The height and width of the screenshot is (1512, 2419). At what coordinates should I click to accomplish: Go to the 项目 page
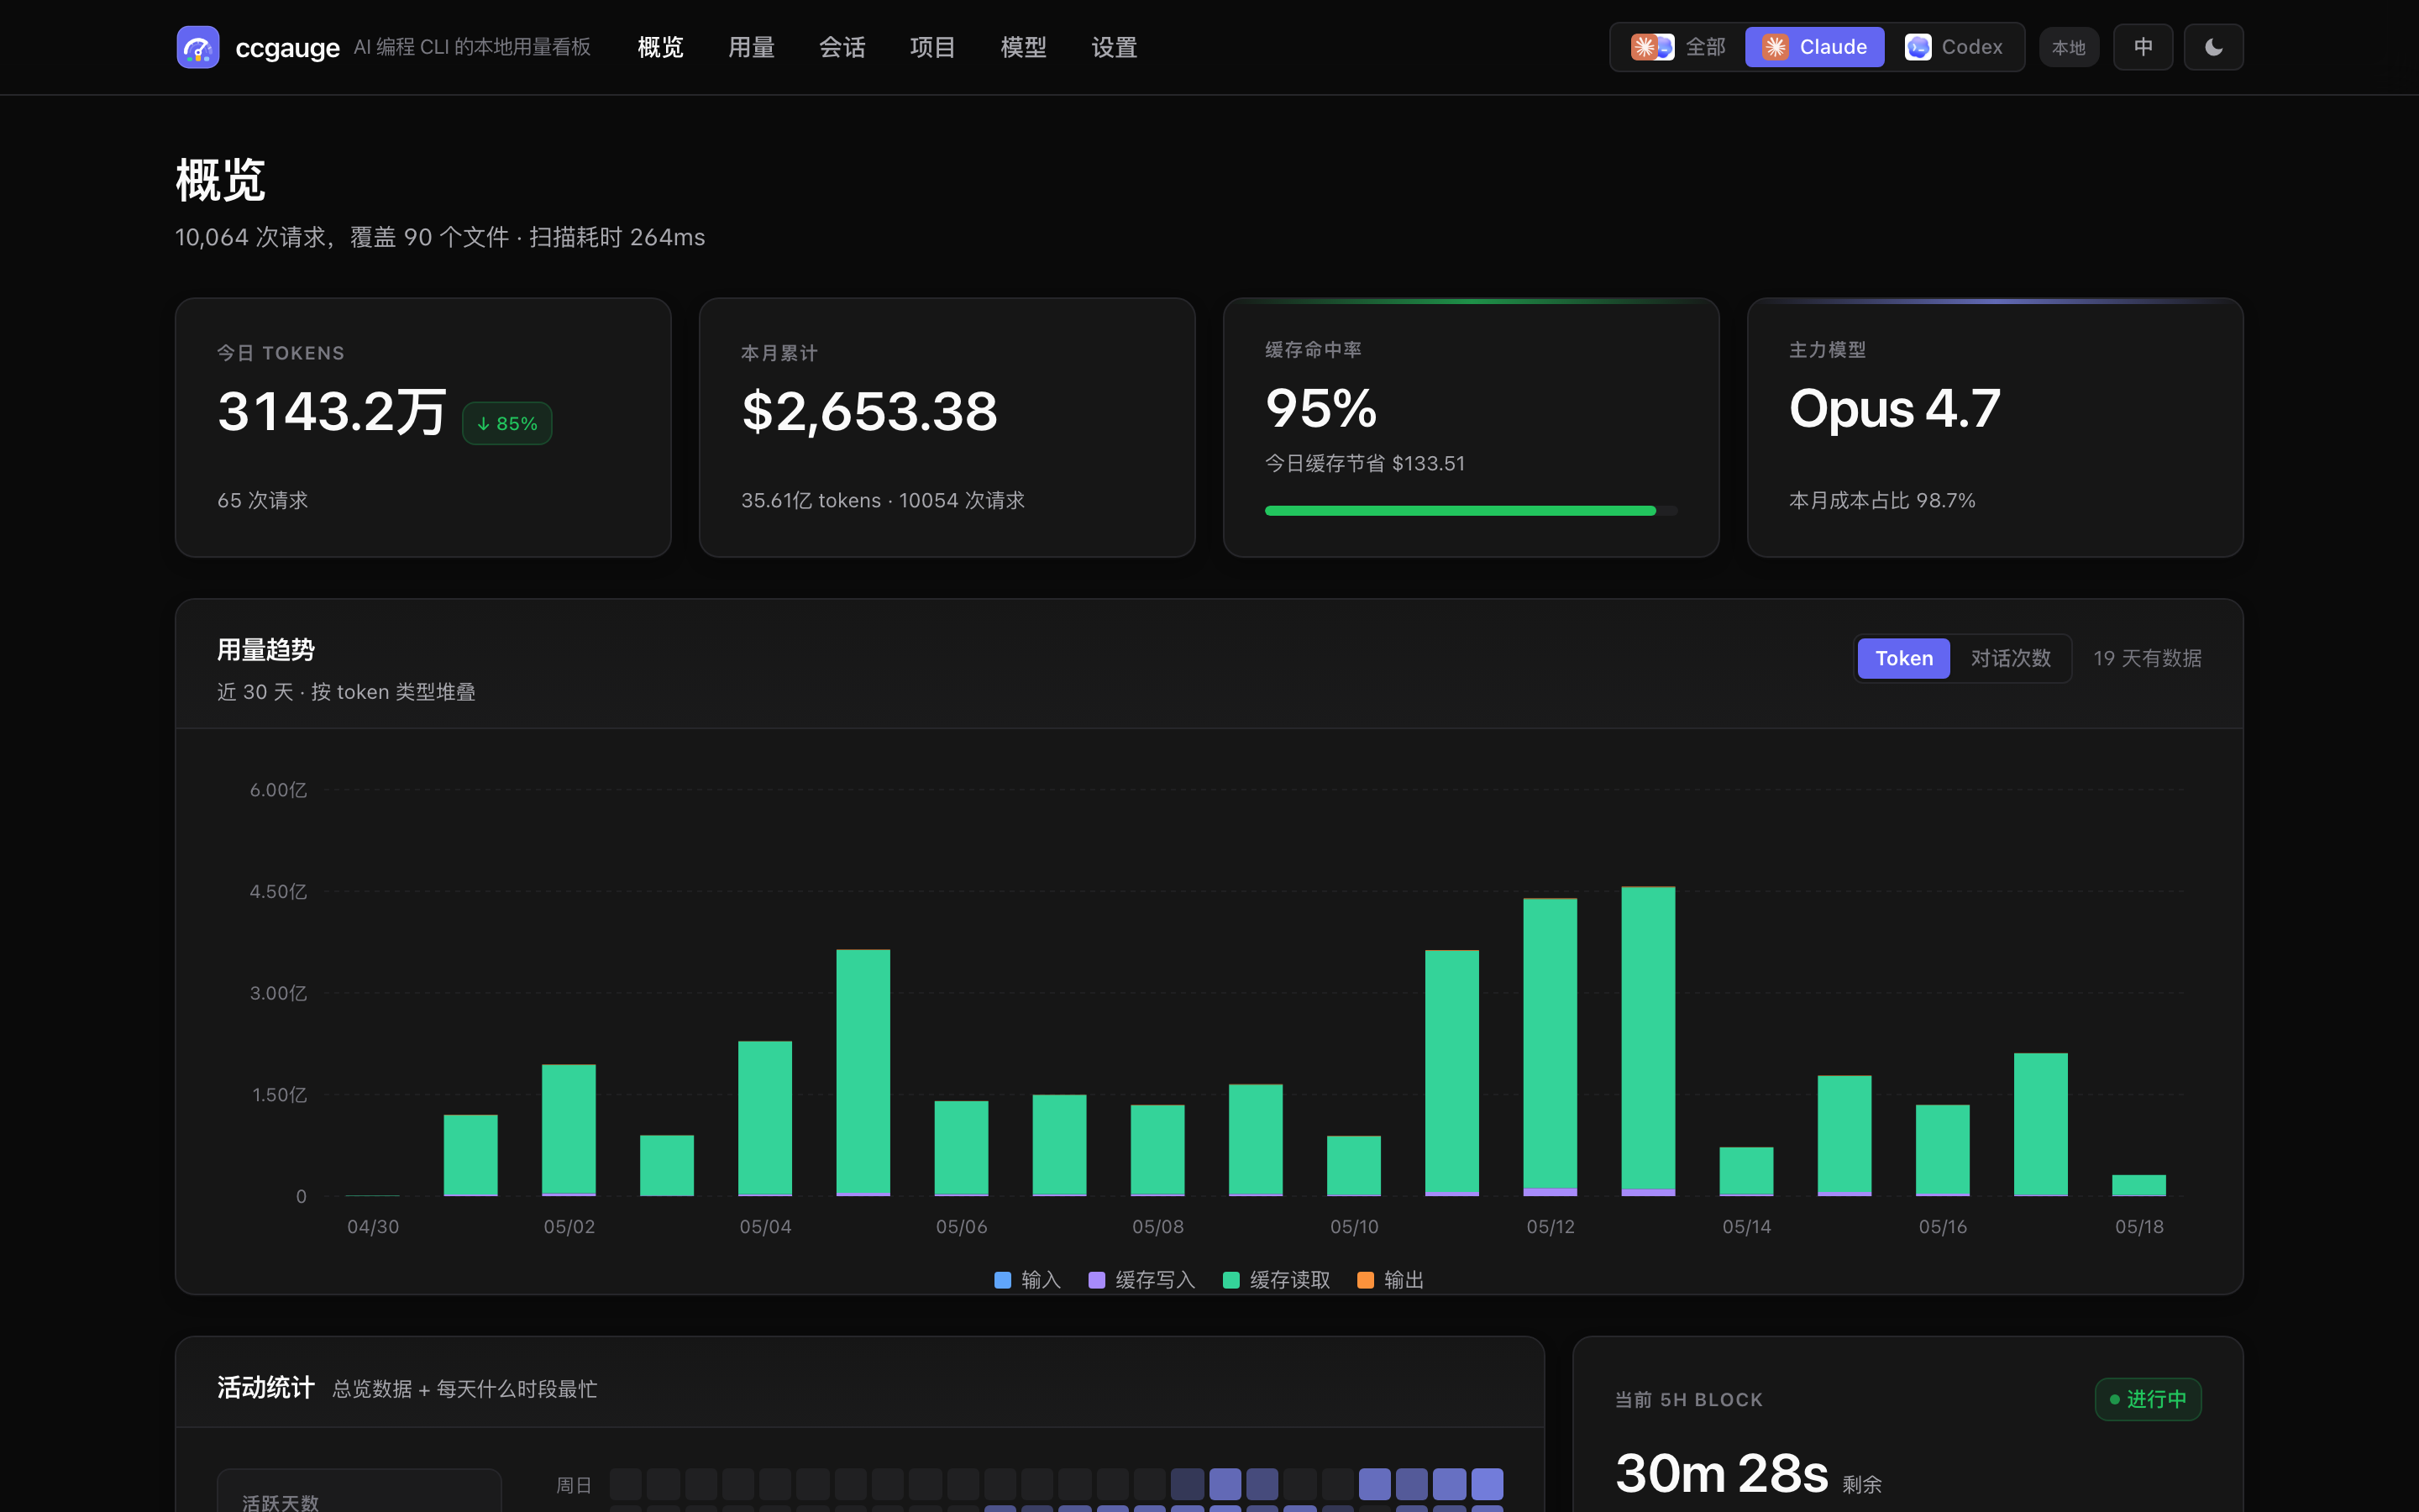(x=932, y=47)
